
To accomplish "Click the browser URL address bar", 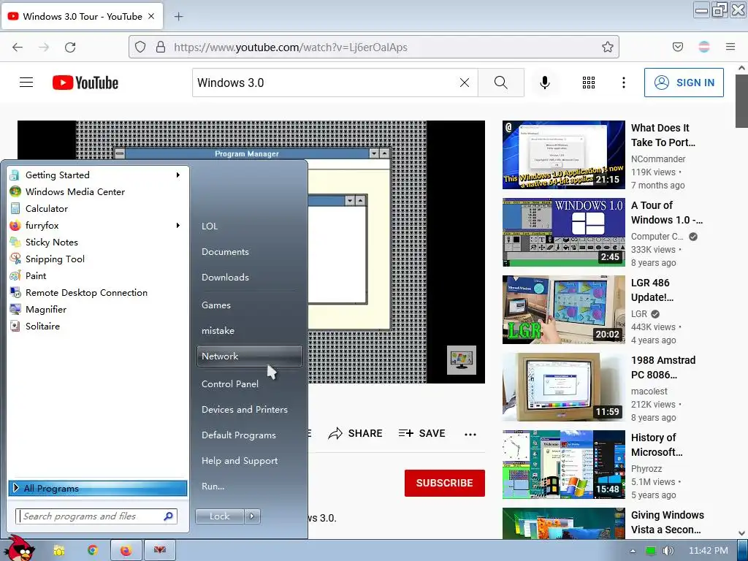I will [374, 47].
